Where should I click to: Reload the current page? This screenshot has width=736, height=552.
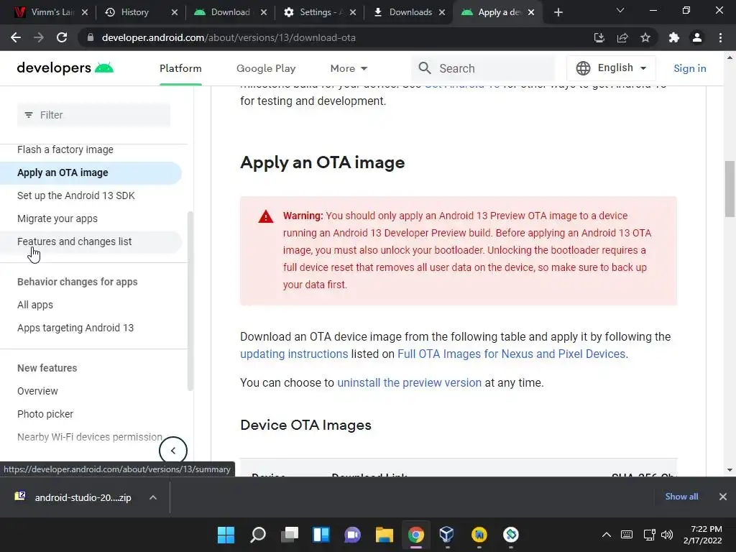click(62, 37)
